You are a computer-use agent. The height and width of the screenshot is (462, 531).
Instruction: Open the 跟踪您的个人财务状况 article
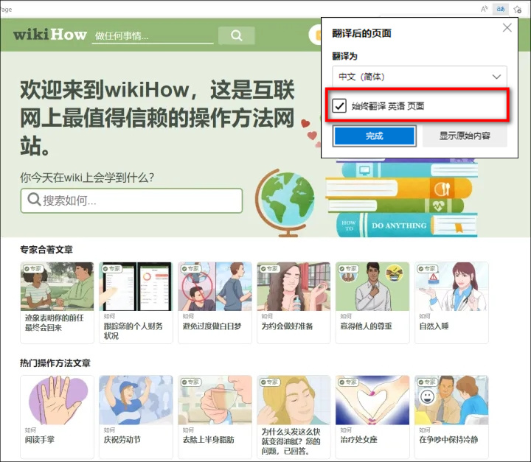point(136,303)
